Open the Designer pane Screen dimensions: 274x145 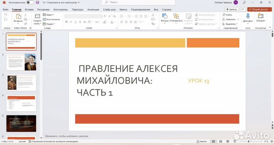coord(261,17)
